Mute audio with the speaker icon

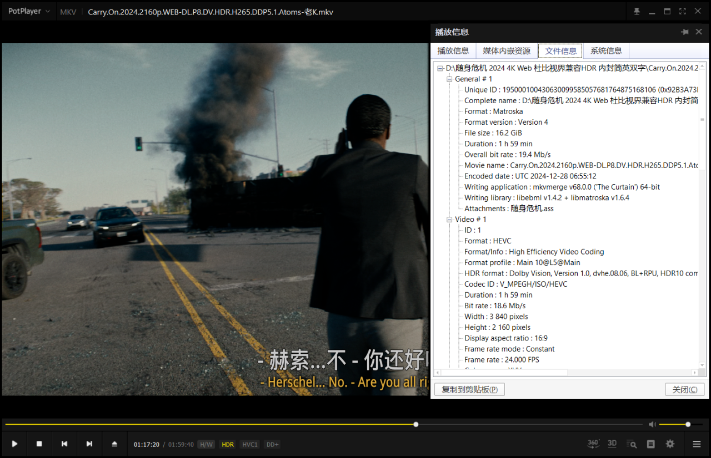pyautogui.click(x=652, y=424)
